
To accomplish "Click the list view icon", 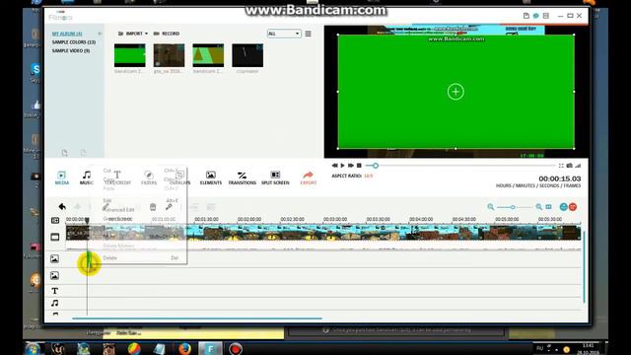I will (x=309, y=34).
